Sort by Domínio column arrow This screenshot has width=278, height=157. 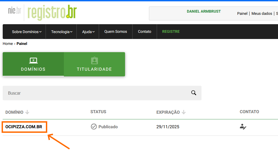pyautogui.click(x=27, y=112)
